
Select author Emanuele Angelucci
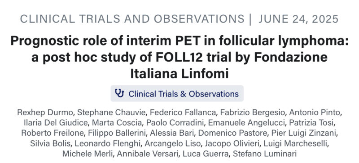246,123
